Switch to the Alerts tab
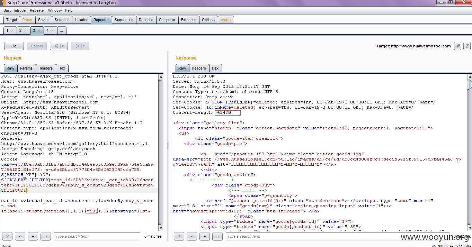472x247 pixels. pyautogui.click(x=225, y=20)
